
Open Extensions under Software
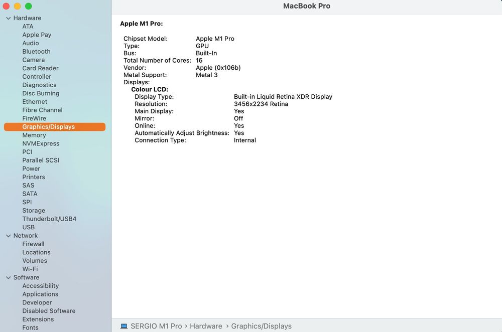click(x=38, y=319)
